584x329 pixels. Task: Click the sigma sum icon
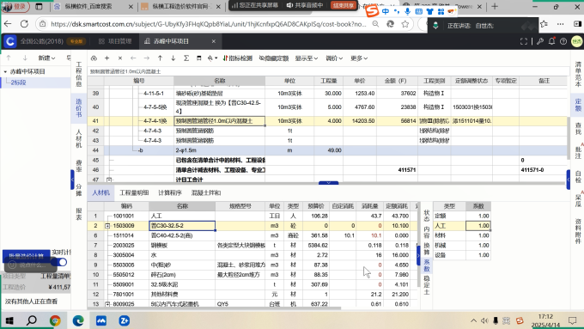pyautogui.click(x=186, y=58)
